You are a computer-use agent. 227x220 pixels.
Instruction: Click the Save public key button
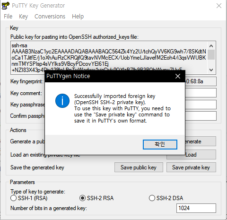click(139, 167)
